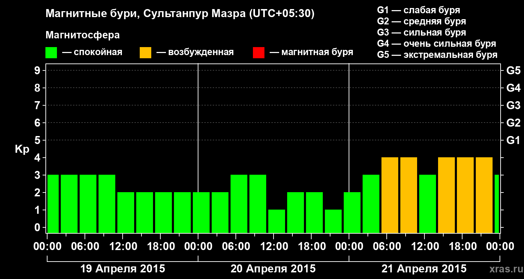Image resolution: width=524 pixels, height=279 pixels.
Task: Click the G1 label on right axis
Action: 514,140
